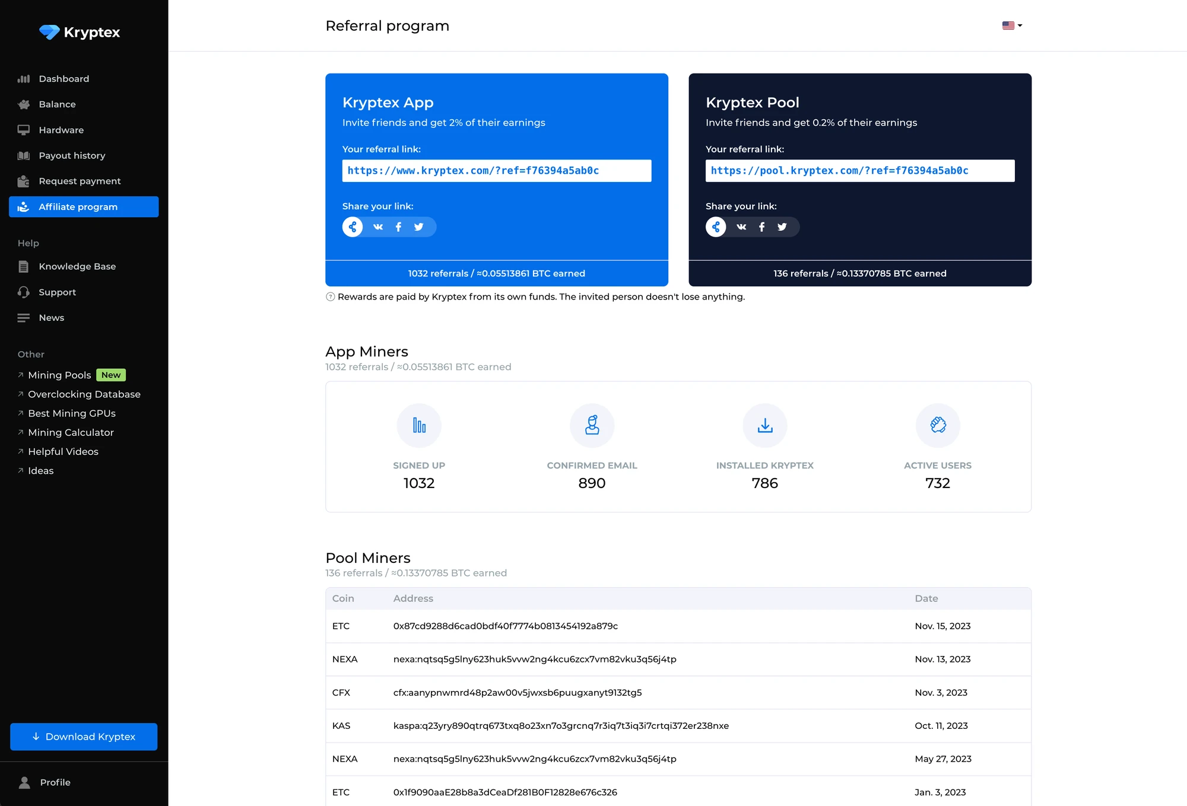This screenshot has height=806, width=1187.
Task: Share App referral link on Twitter
Action: coord(419,227)
